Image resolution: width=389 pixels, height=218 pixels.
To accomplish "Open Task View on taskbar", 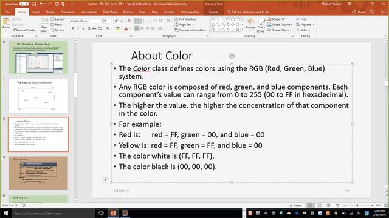I will (101, 213).
